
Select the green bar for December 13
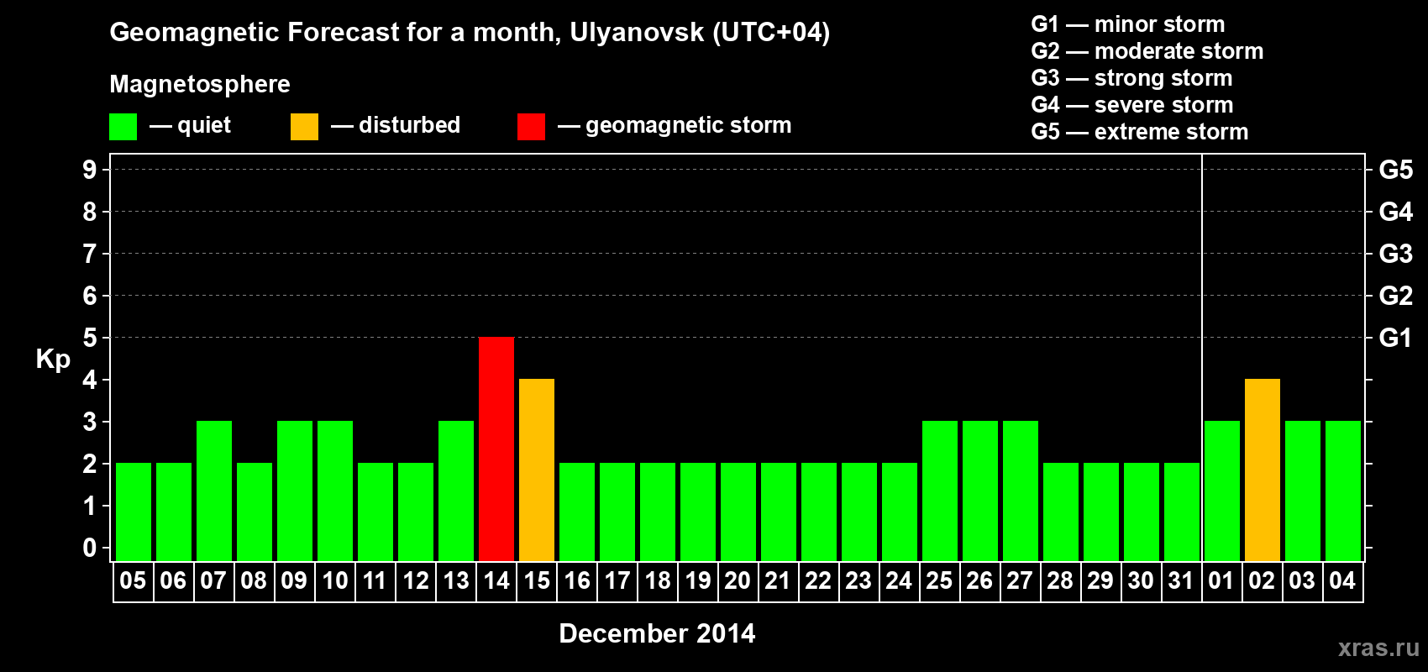[x=456, y=491]
